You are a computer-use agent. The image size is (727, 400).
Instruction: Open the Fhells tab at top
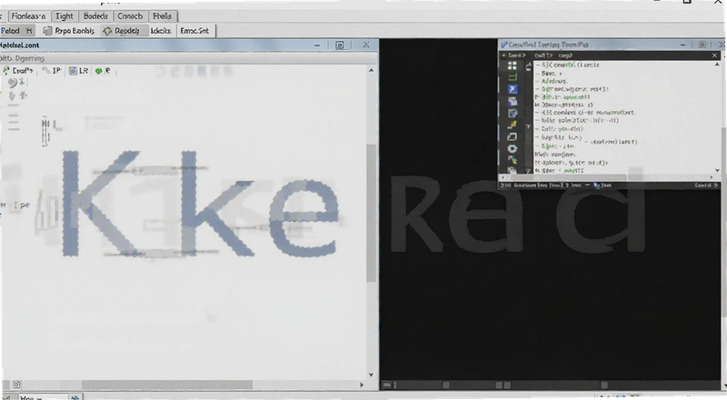click(162, 16)
